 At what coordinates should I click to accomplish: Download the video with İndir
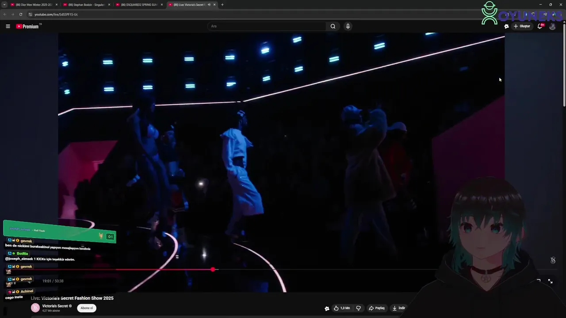coord(398,308)
